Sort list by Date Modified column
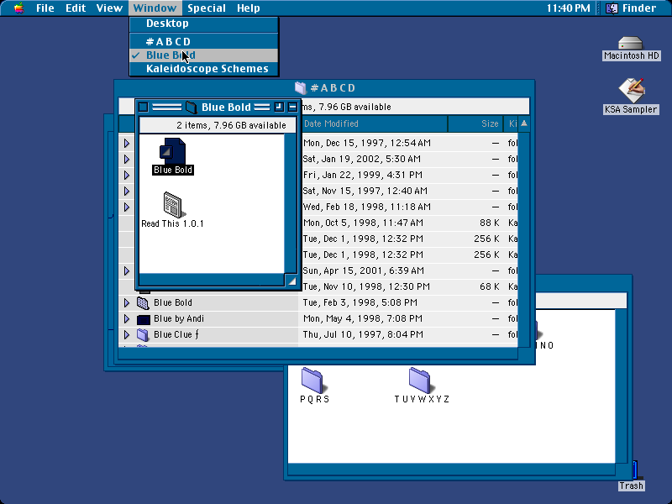Screen dimensions: 672x504 click(x=374, y=123)
